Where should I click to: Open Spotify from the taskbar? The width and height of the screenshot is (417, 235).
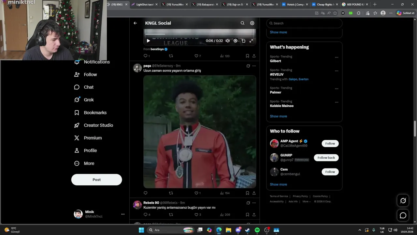click(x=257, y=230)
